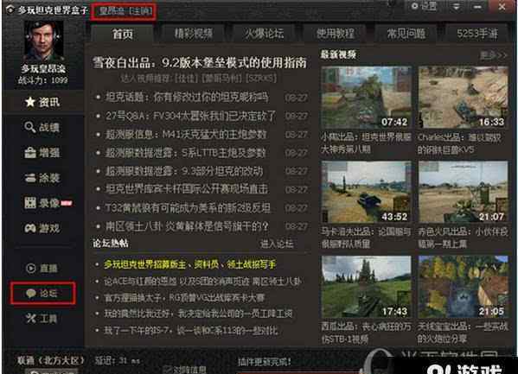This screenshot has width=518, height=374.
Task: Open the 涂装 tank skins section
Action: coord(42,178)
